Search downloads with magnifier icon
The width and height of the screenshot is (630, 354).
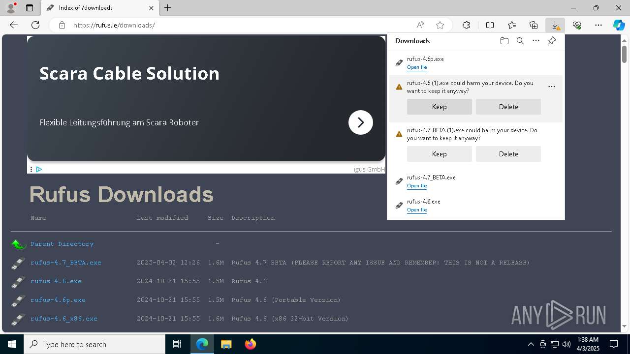tap(520, 41)
